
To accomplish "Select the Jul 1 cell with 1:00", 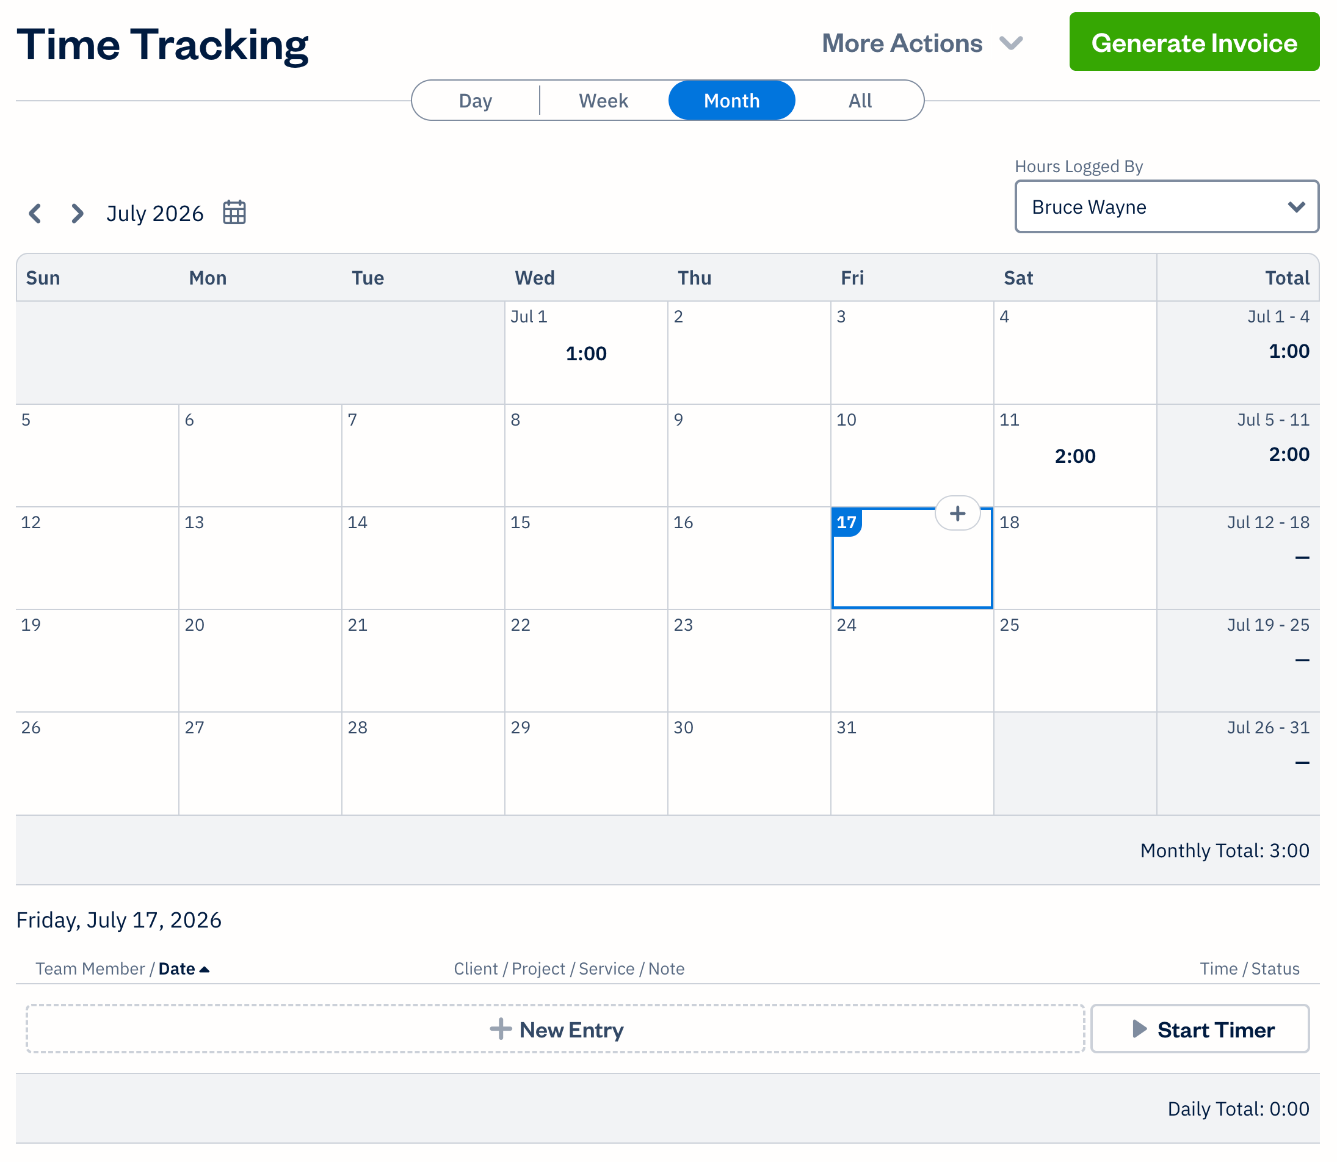I will tap(586, 353).
